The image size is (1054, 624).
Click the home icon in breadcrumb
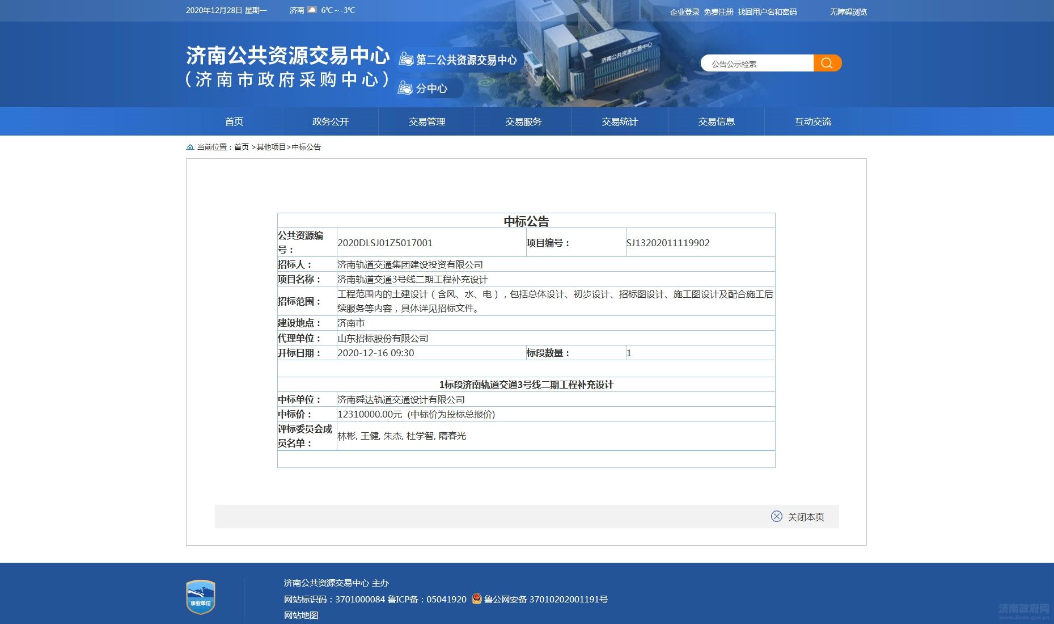[190, 147]
